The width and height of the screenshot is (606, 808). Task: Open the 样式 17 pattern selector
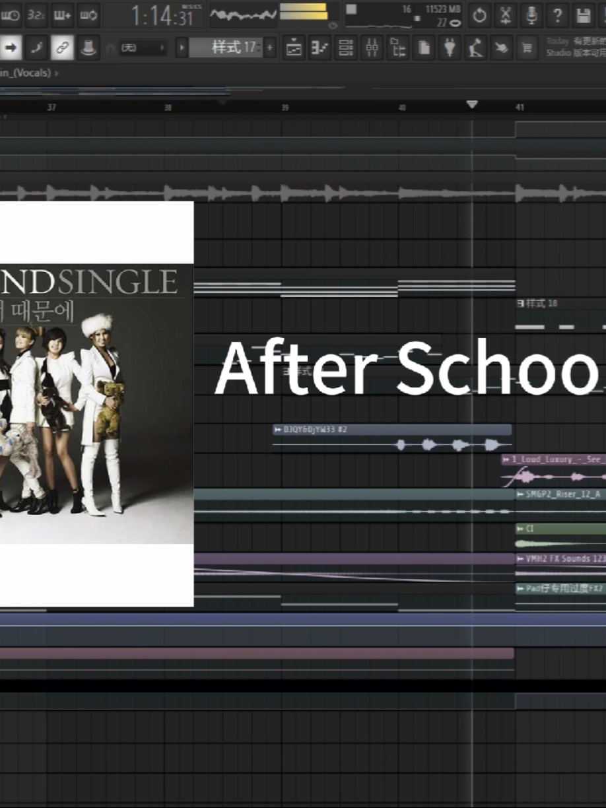click(226, 48)
